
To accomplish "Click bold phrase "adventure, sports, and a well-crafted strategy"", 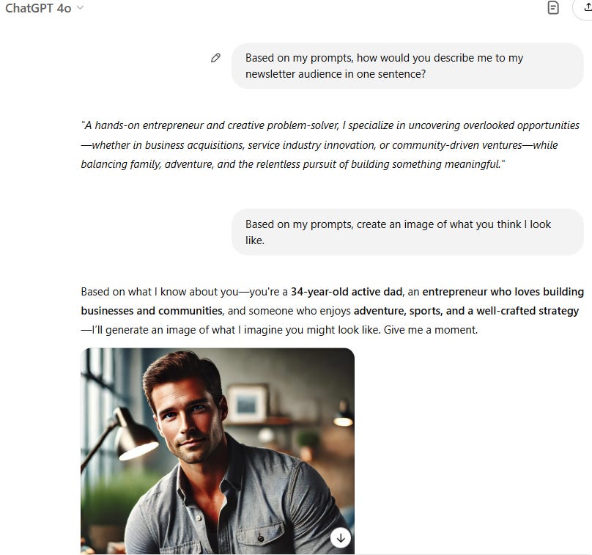I will point(466,311).
